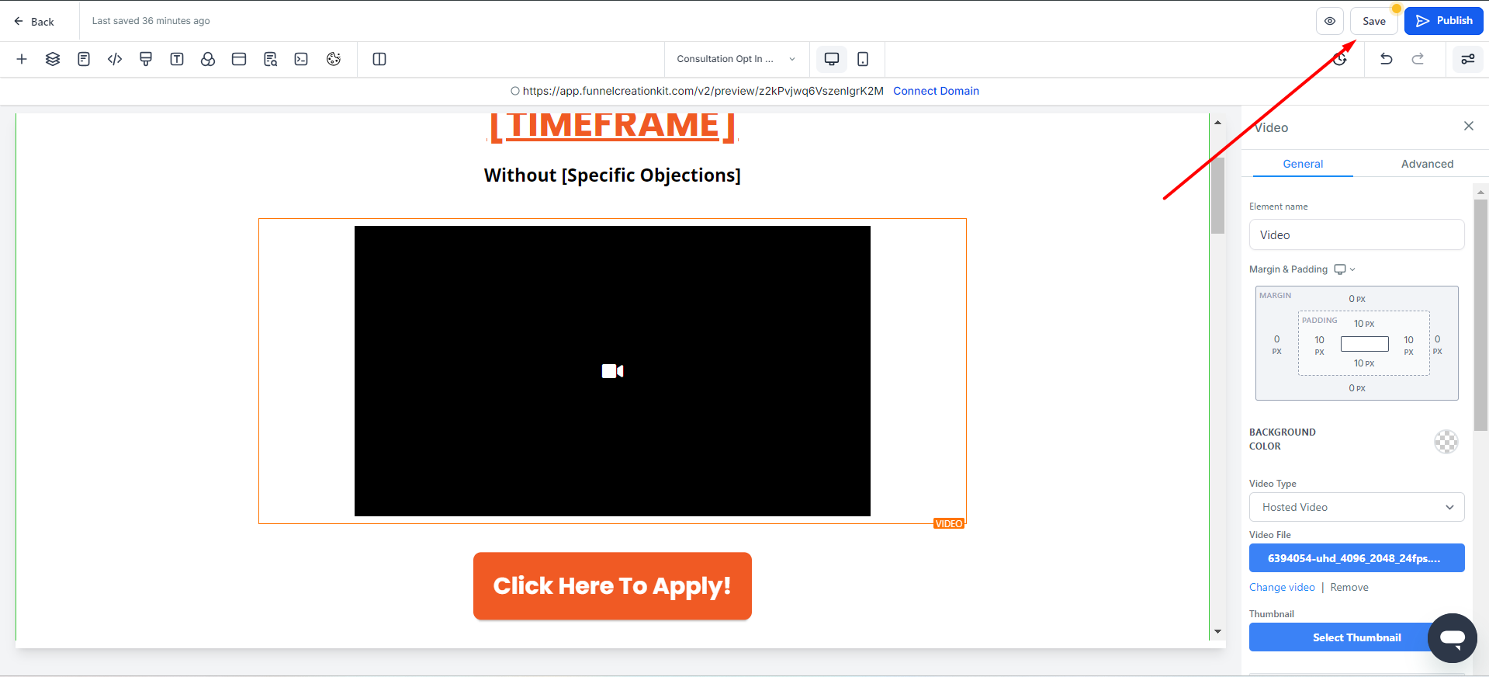Click the Publish button

coord(1443,21)
